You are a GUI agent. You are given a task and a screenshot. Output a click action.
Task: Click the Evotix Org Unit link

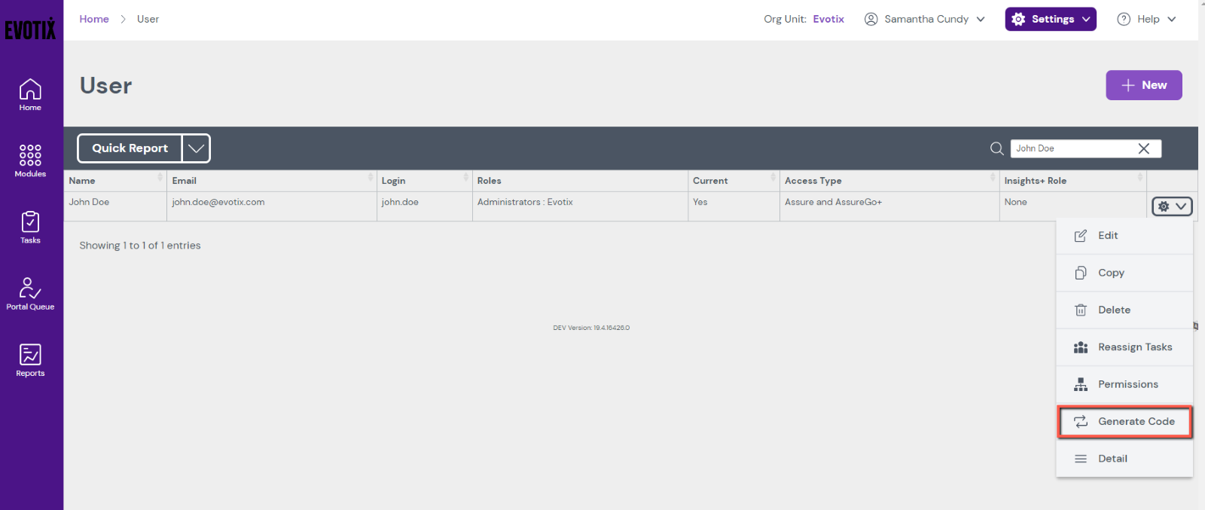(x=828, y=19)
